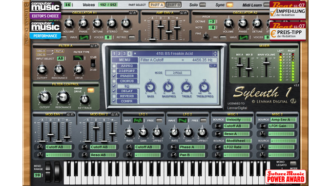The height and width of the screenshot is (186, 331).
Task: Switch to the COMPR effect tab
Action: (x=127, y=102)
